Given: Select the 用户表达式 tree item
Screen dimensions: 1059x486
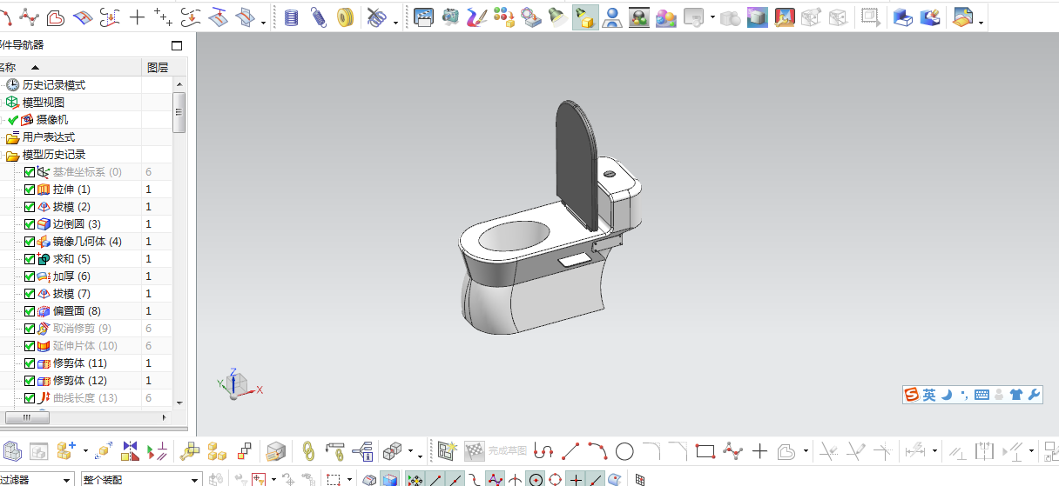Looking at the screenshot, I should 49,137.
